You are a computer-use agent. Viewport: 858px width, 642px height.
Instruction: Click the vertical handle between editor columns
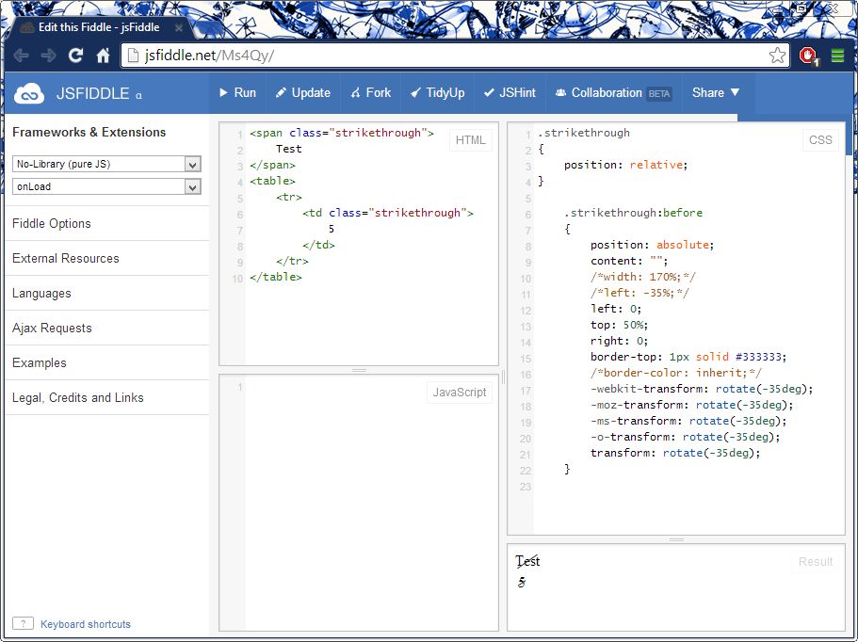point(503,377)
